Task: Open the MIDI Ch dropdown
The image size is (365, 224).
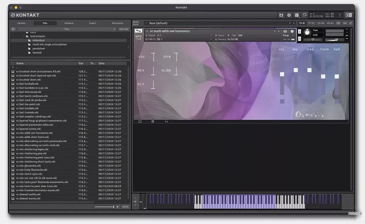Action: [x=179, y=39]
